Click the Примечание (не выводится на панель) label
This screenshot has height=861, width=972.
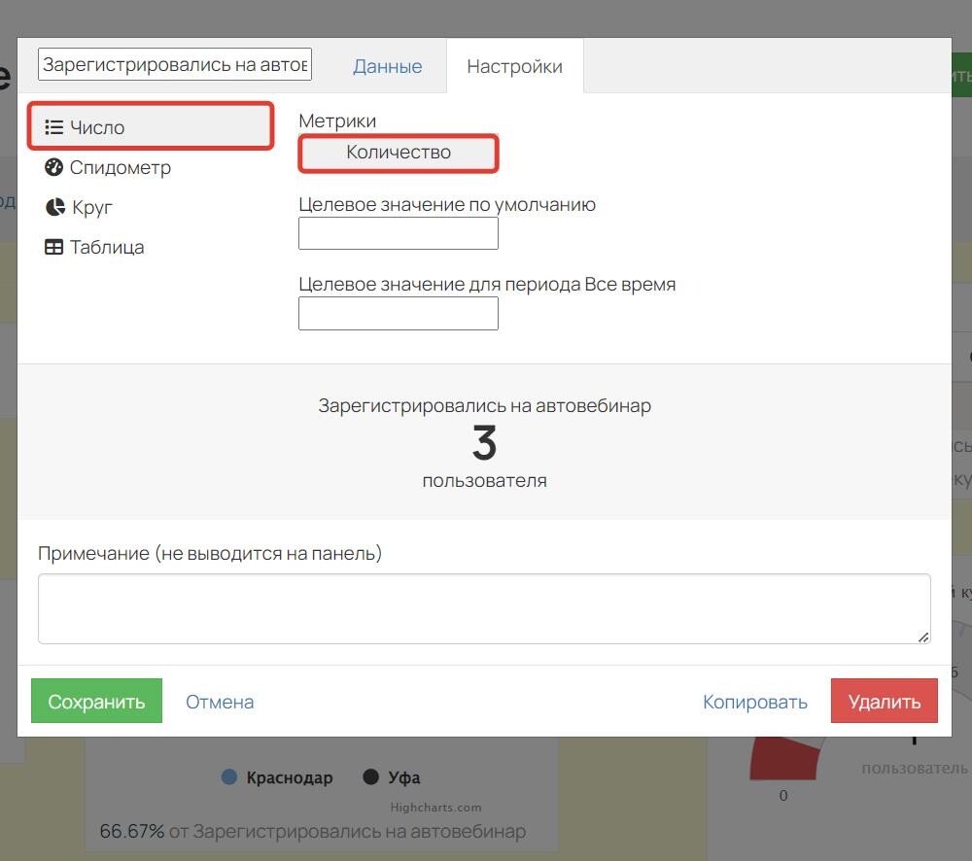[x=210, y=553]
